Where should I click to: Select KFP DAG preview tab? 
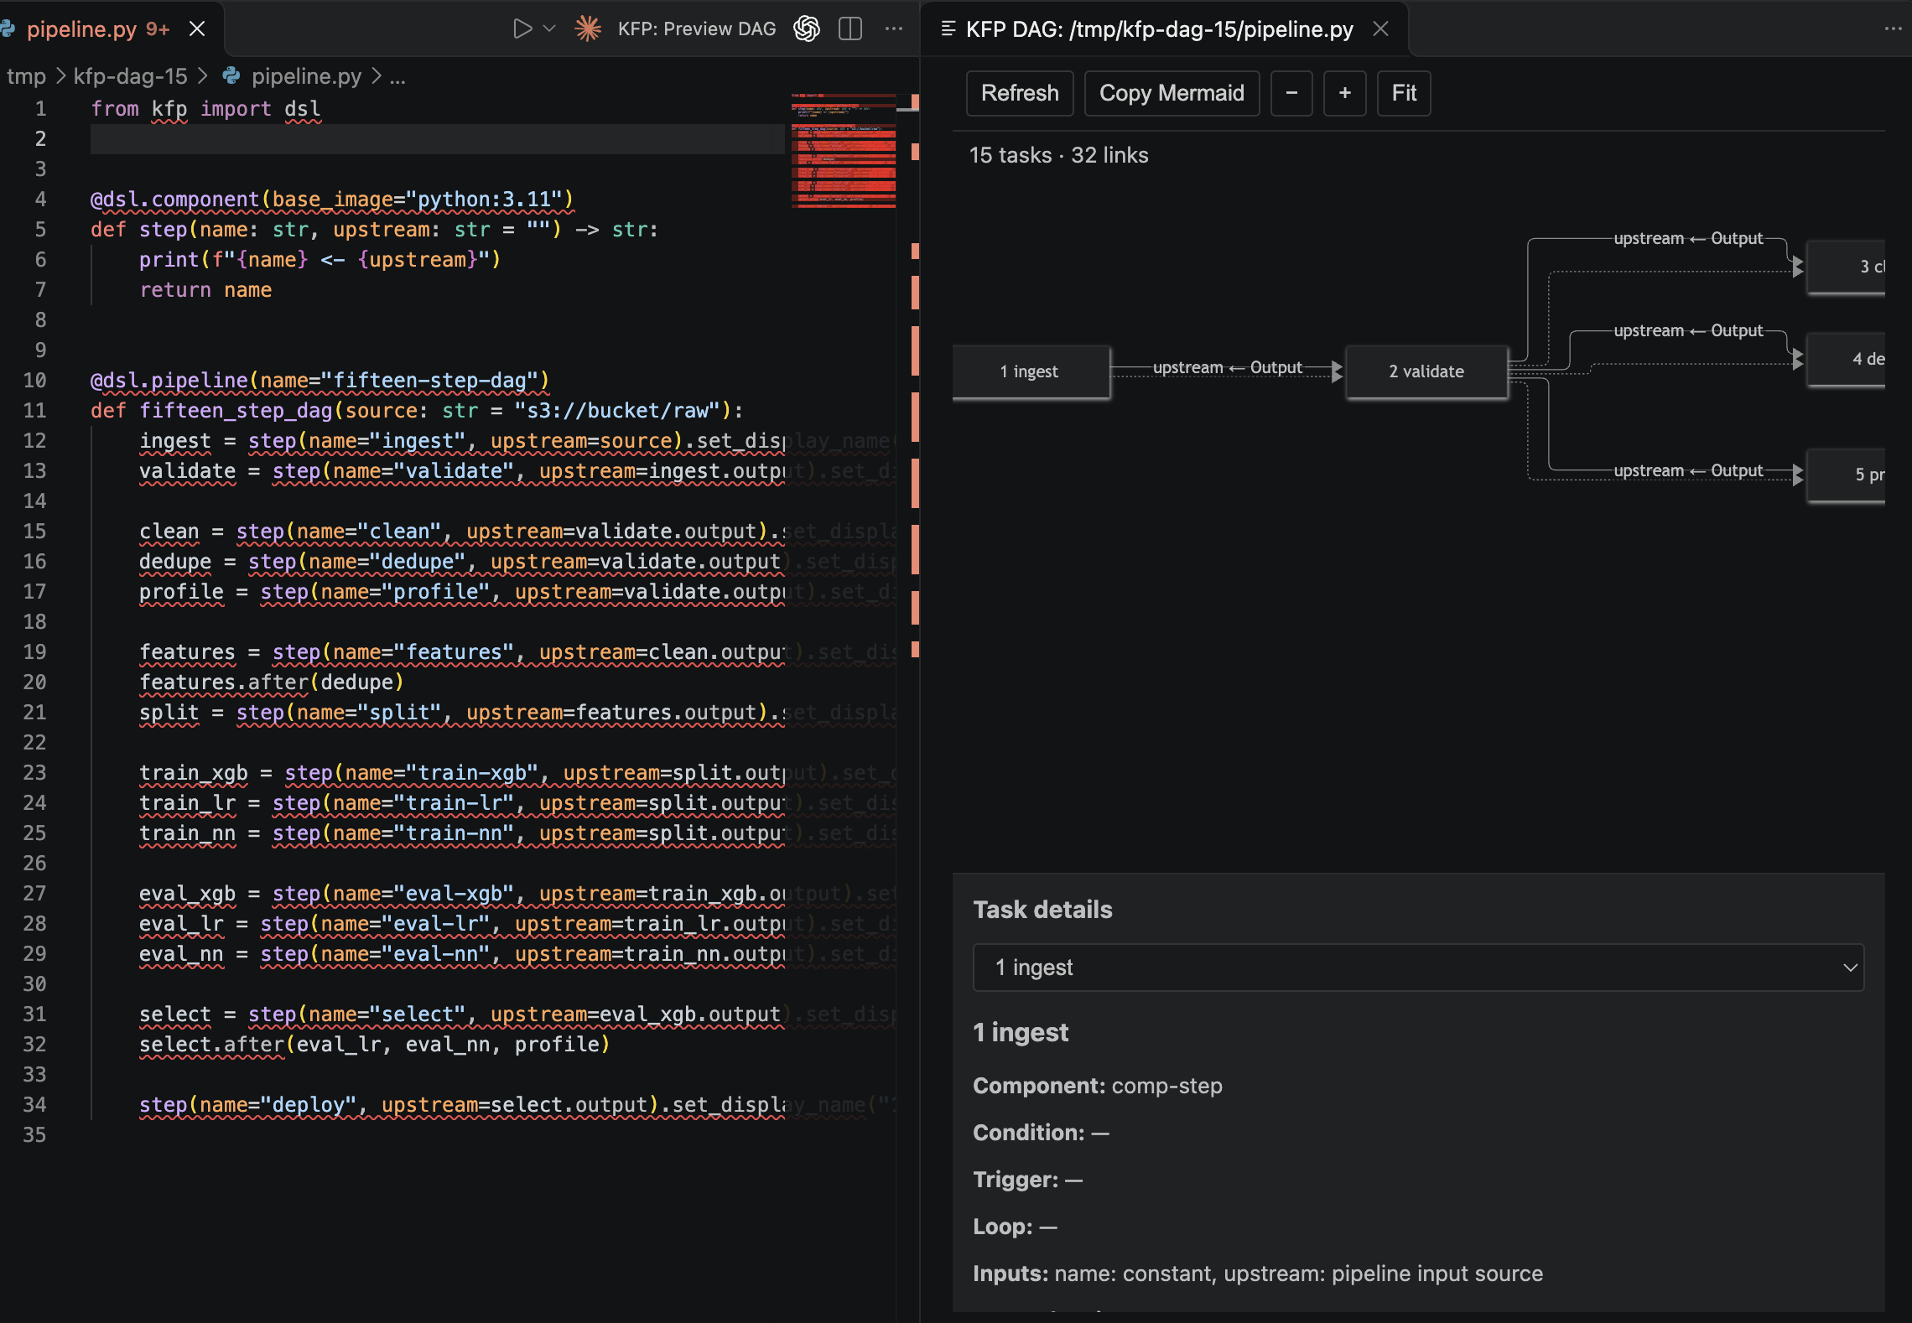(1160, 29)
